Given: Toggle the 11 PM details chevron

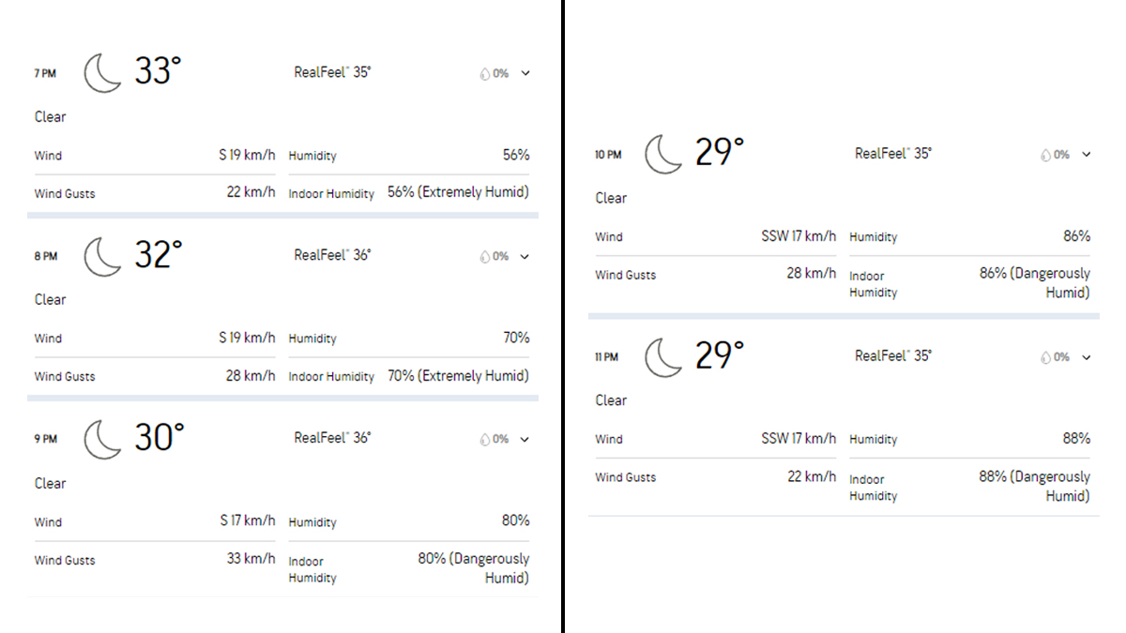Looking at the screenshot, I should click(1087, 357).
